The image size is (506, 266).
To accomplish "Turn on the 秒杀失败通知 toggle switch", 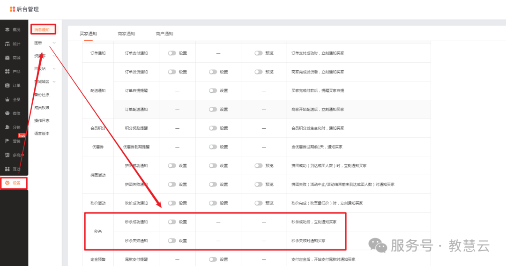I will [x=172, y=241].
